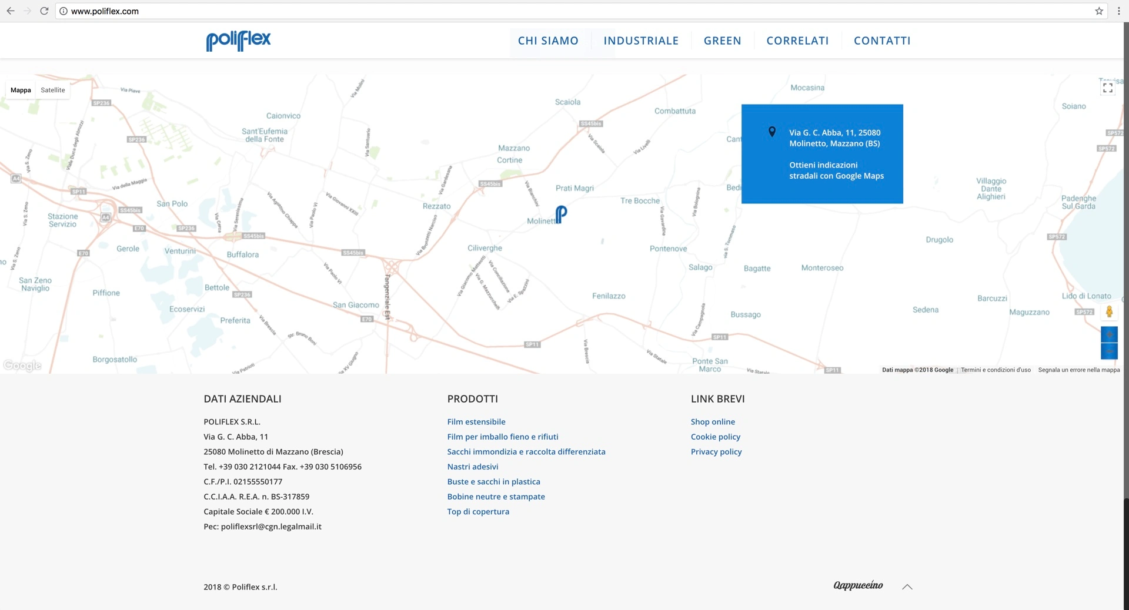Screen dimensions: 1129x610
Task: Open the Privacy policy link
Action: tap(716, 452)
